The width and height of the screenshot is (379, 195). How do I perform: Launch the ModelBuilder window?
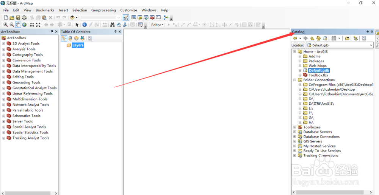[x=166, y=17]
